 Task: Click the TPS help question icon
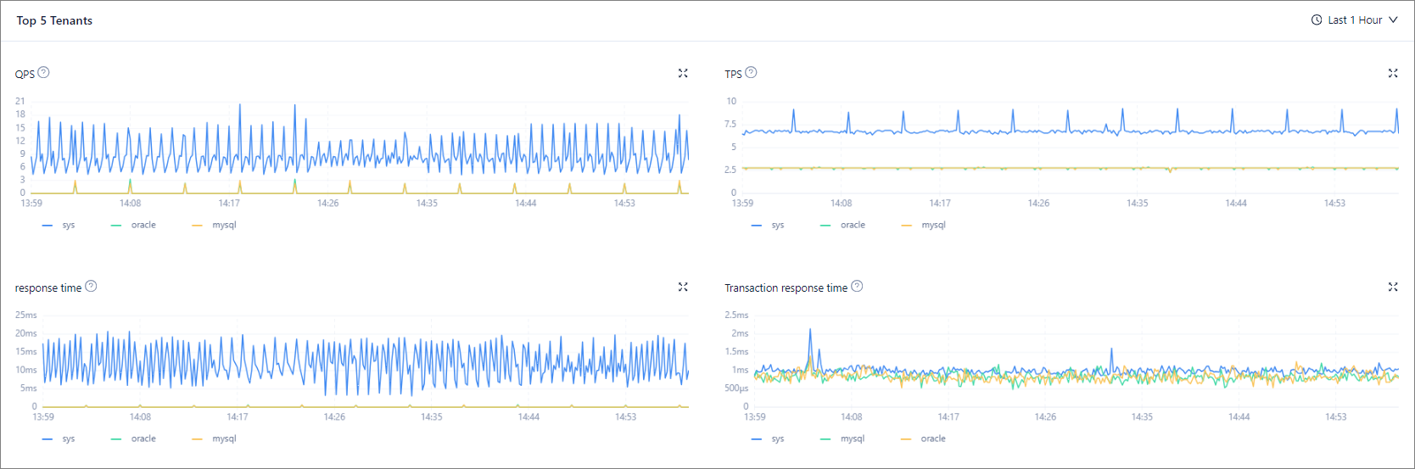751,73
